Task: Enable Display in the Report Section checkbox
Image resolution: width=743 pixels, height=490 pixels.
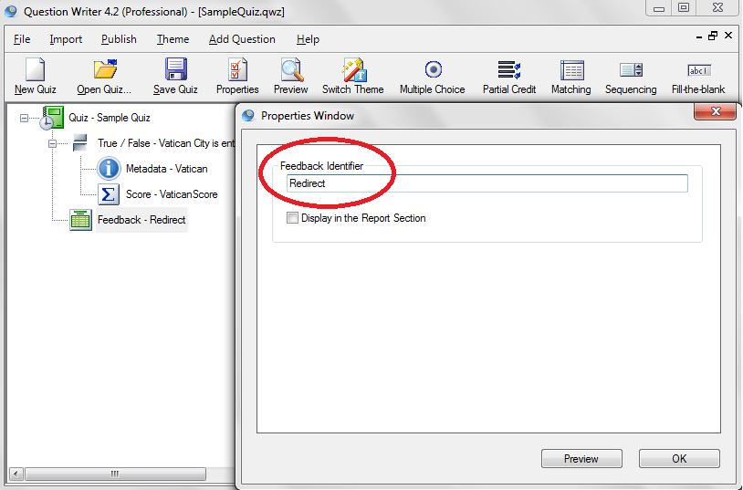Action: tap(292, 217)
